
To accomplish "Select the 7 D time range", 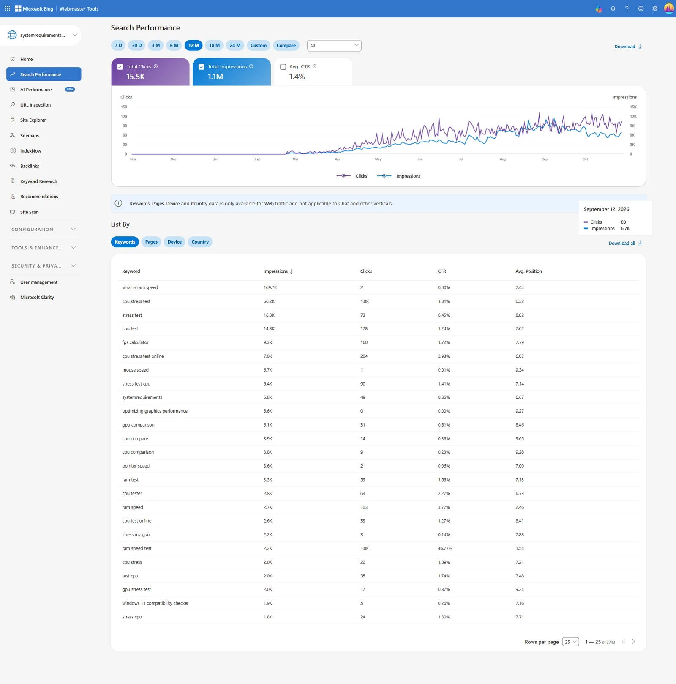I will pos(118,45).
